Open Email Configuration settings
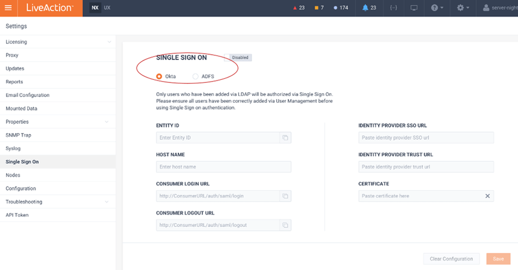The height and width of the screenshot is (270, 518). (58, 95)
